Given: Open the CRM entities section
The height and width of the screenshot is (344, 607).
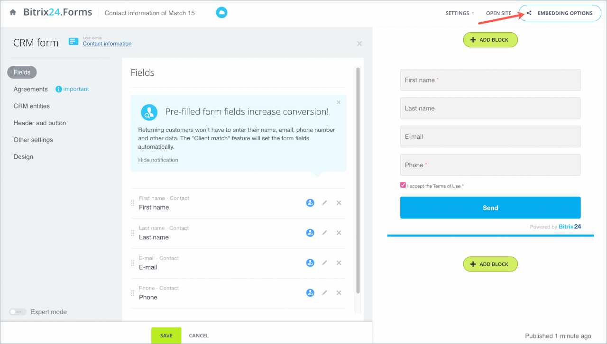Looking at the screenshot, I should tap(31, 106).
